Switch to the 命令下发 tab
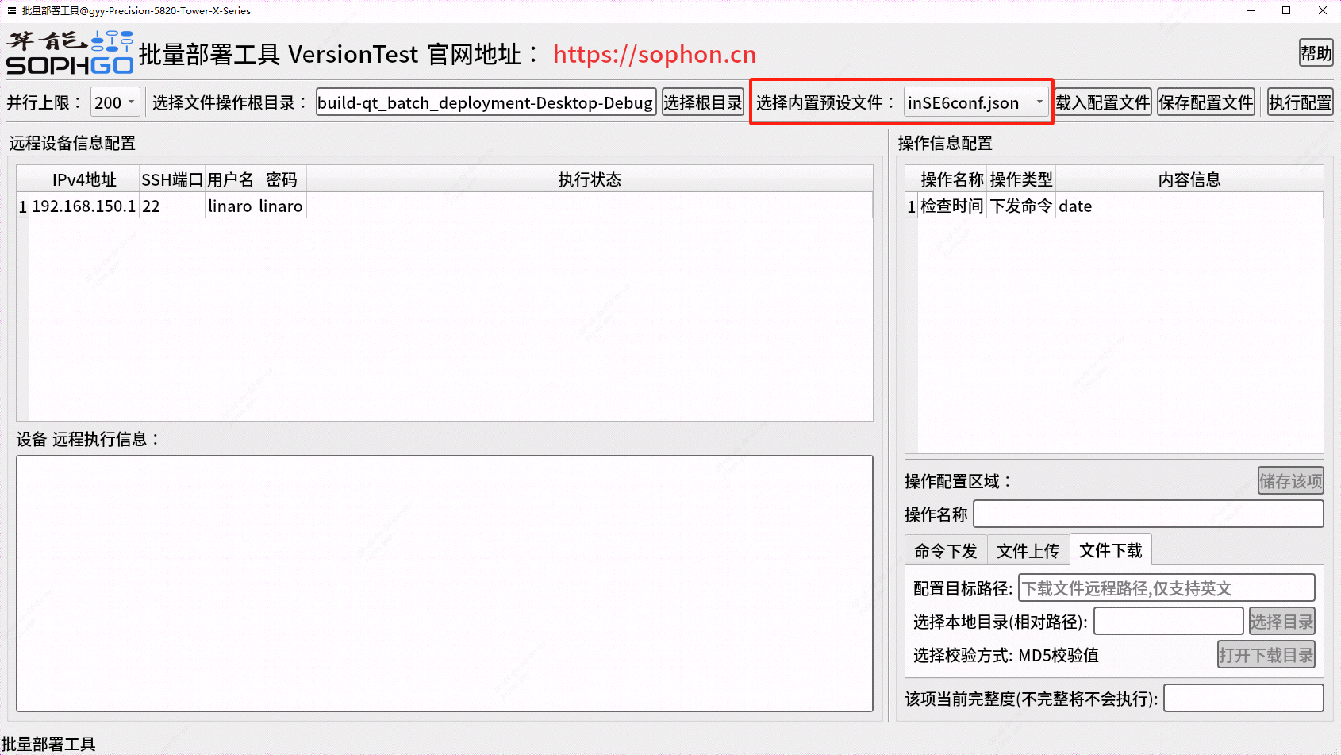 coord(945,551)
